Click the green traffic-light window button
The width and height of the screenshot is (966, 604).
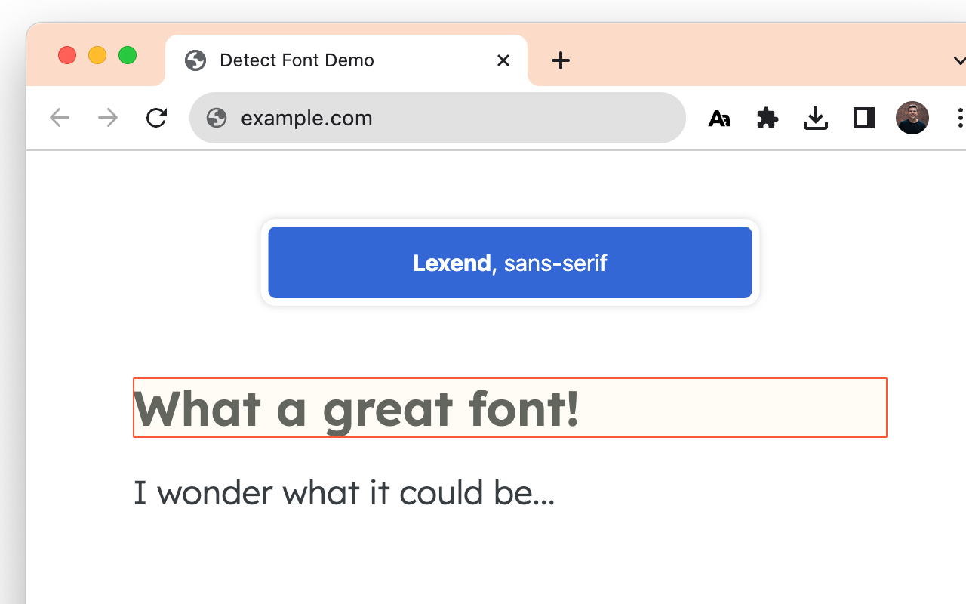[128, 55]
